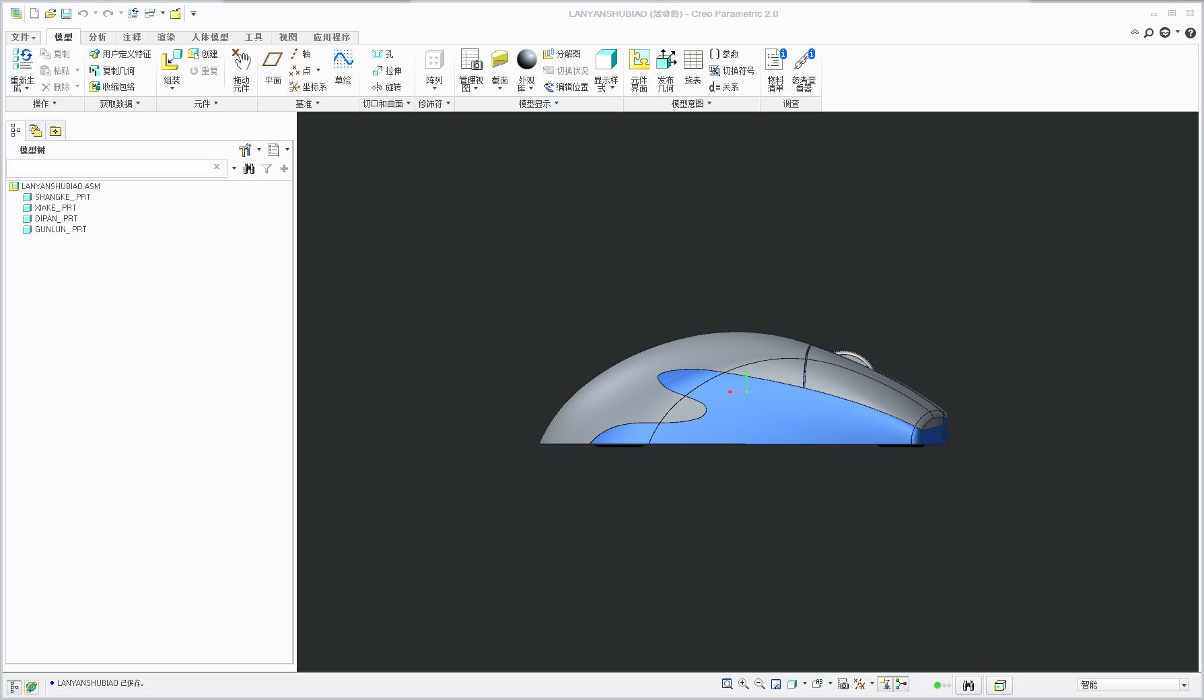Click the model tree search field
1204x700 pixels.
tap(115, 168)
